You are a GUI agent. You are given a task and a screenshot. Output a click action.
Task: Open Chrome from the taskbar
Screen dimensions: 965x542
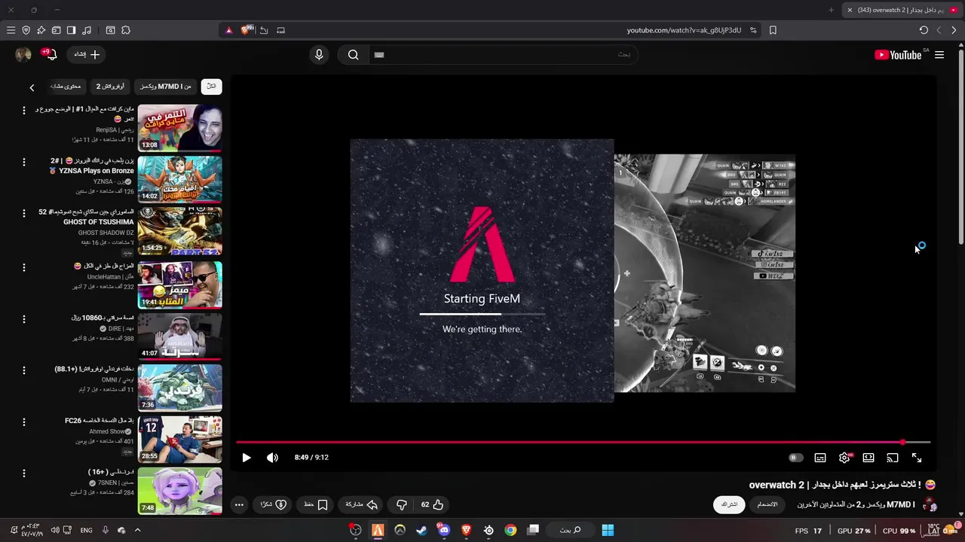pyautogui.click(x=510, y=530)
